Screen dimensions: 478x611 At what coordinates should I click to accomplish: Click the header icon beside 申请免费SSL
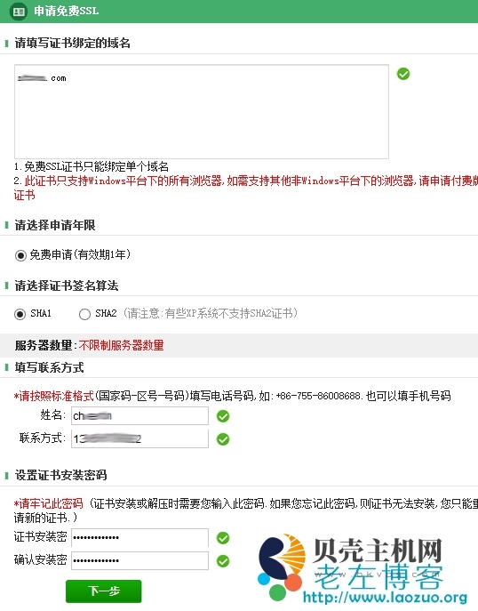(x=18, y=12)
